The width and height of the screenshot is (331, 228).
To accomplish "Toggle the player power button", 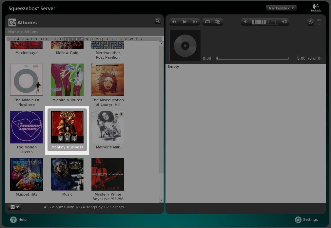I will coord(311,22).
